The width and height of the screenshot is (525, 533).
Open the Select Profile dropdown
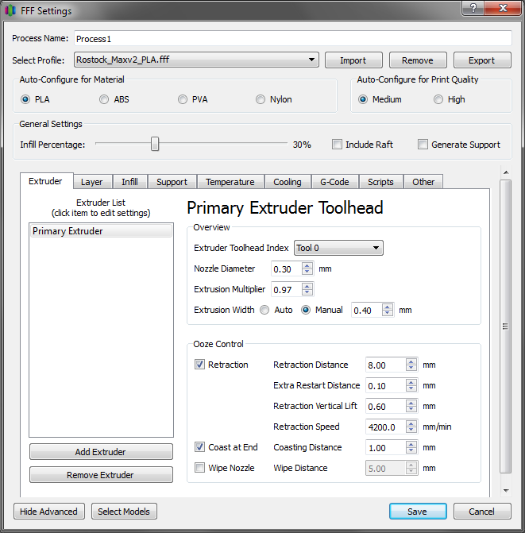196,60
